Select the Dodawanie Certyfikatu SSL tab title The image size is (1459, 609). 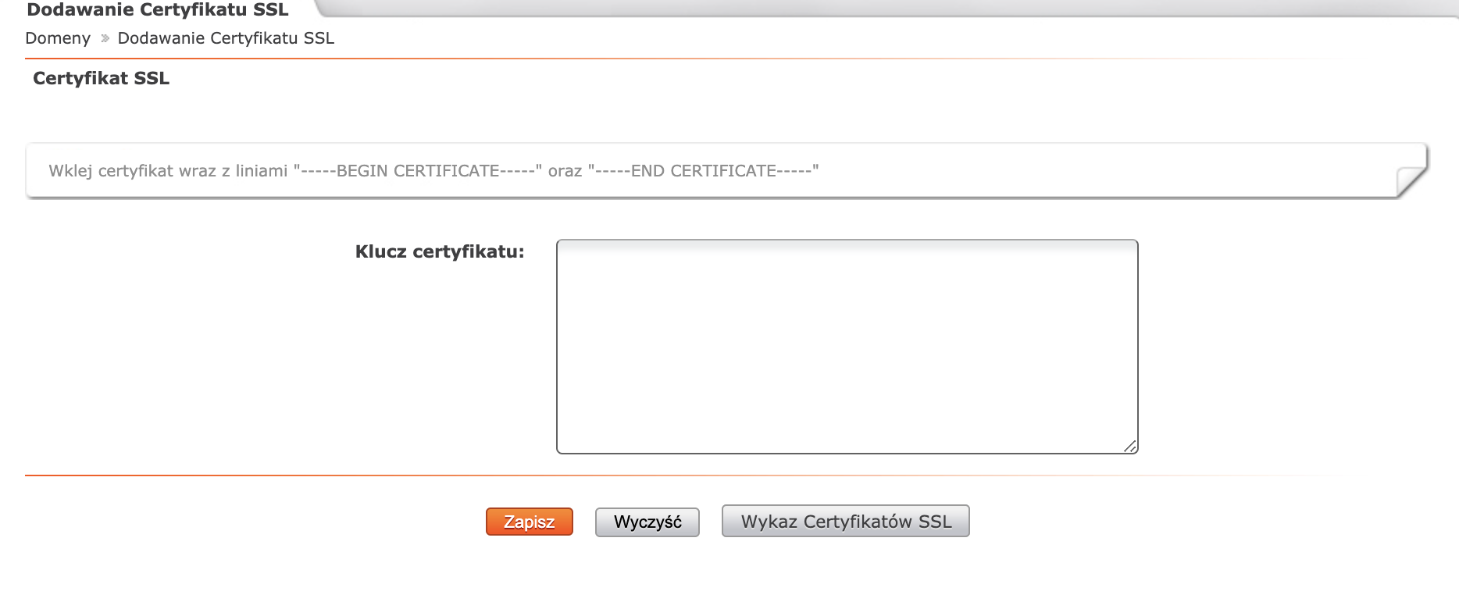(158, 10)
